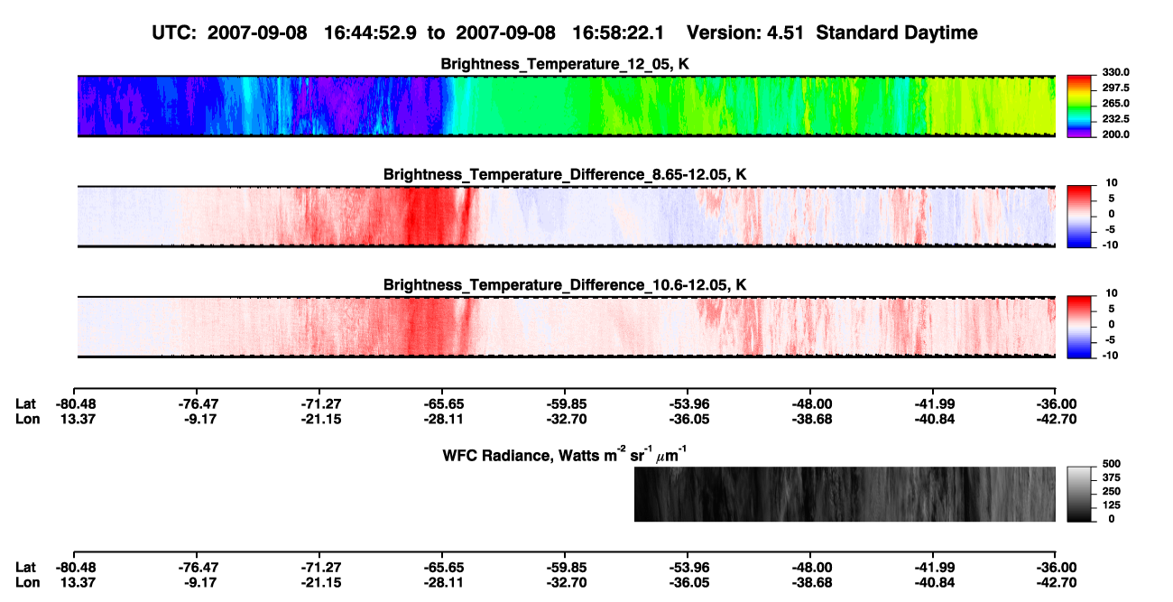Click latitude '-36.00' on the upper axis
The image size is (1173, 602).
1056,404
